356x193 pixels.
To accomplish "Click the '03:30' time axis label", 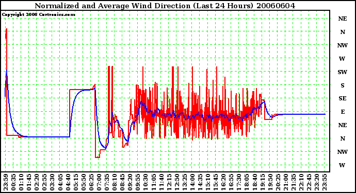I will [52, 182].
